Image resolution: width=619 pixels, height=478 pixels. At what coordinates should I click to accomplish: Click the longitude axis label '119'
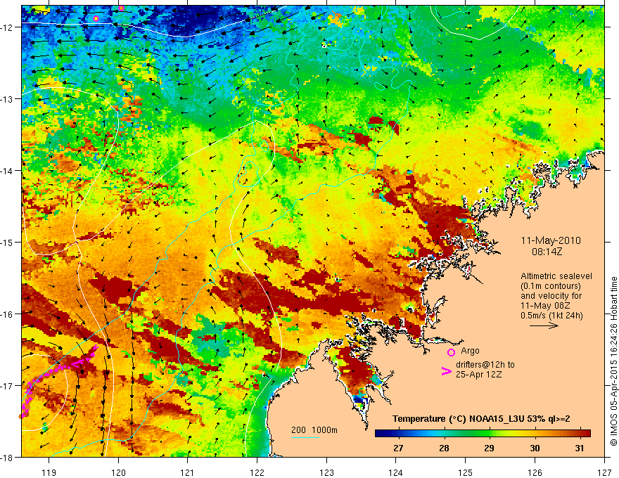(x=49, y=472)
